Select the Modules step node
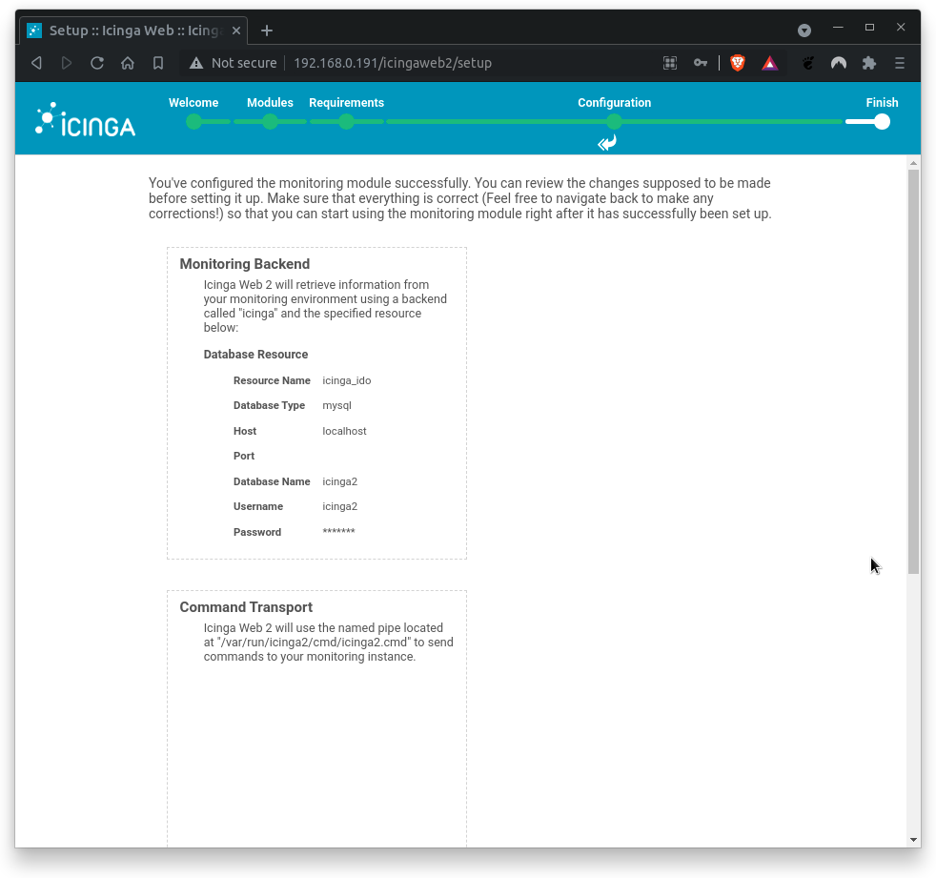This screenshot has height=878, width=936. (x=270, y=122)
